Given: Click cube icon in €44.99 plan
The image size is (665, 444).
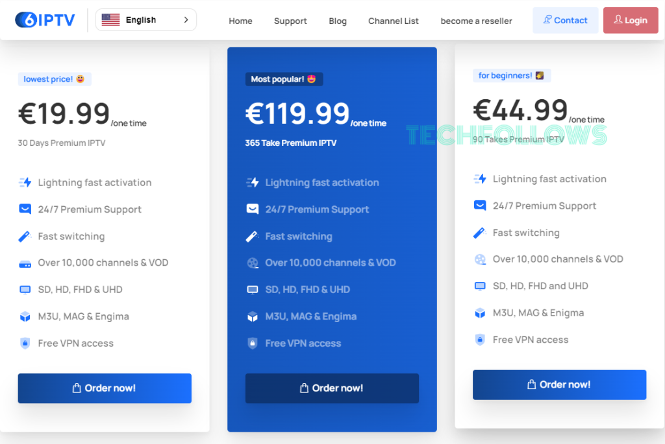Looking at the screenshot, I should (x=480, y=313).
